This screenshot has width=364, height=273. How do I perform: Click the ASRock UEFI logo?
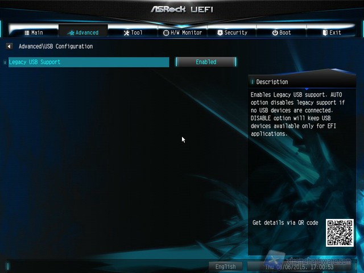182,10
